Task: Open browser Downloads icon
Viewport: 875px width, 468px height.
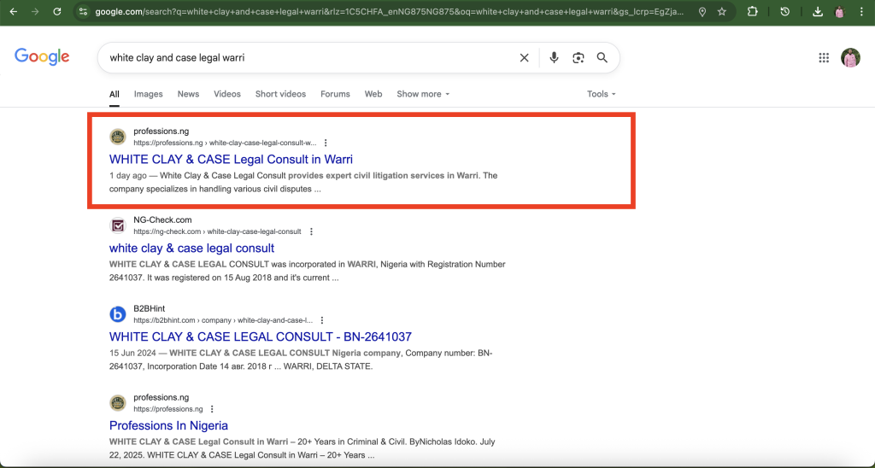Action: pos(818,11)
